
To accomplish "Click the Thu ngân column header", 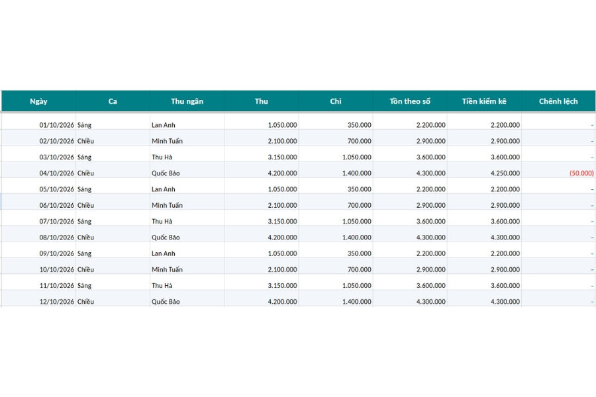I will (x=187, y=101).
